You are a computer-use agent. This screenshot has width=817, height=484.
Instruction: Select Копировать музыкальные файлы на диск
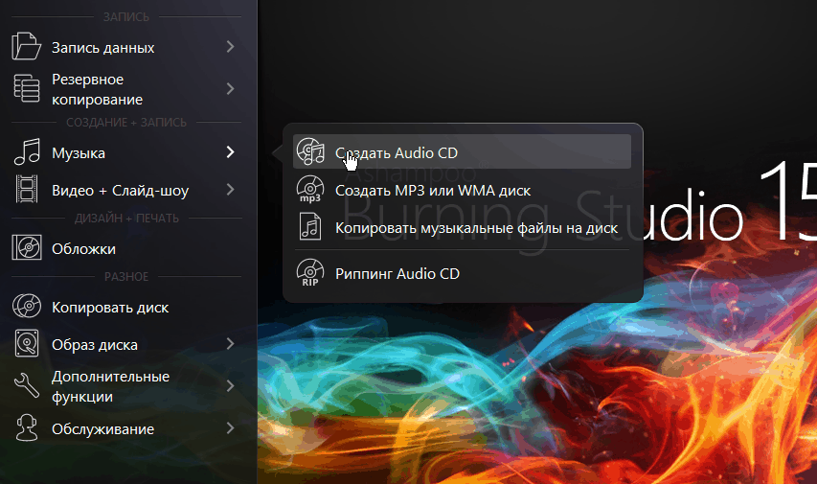coord(476,227)
